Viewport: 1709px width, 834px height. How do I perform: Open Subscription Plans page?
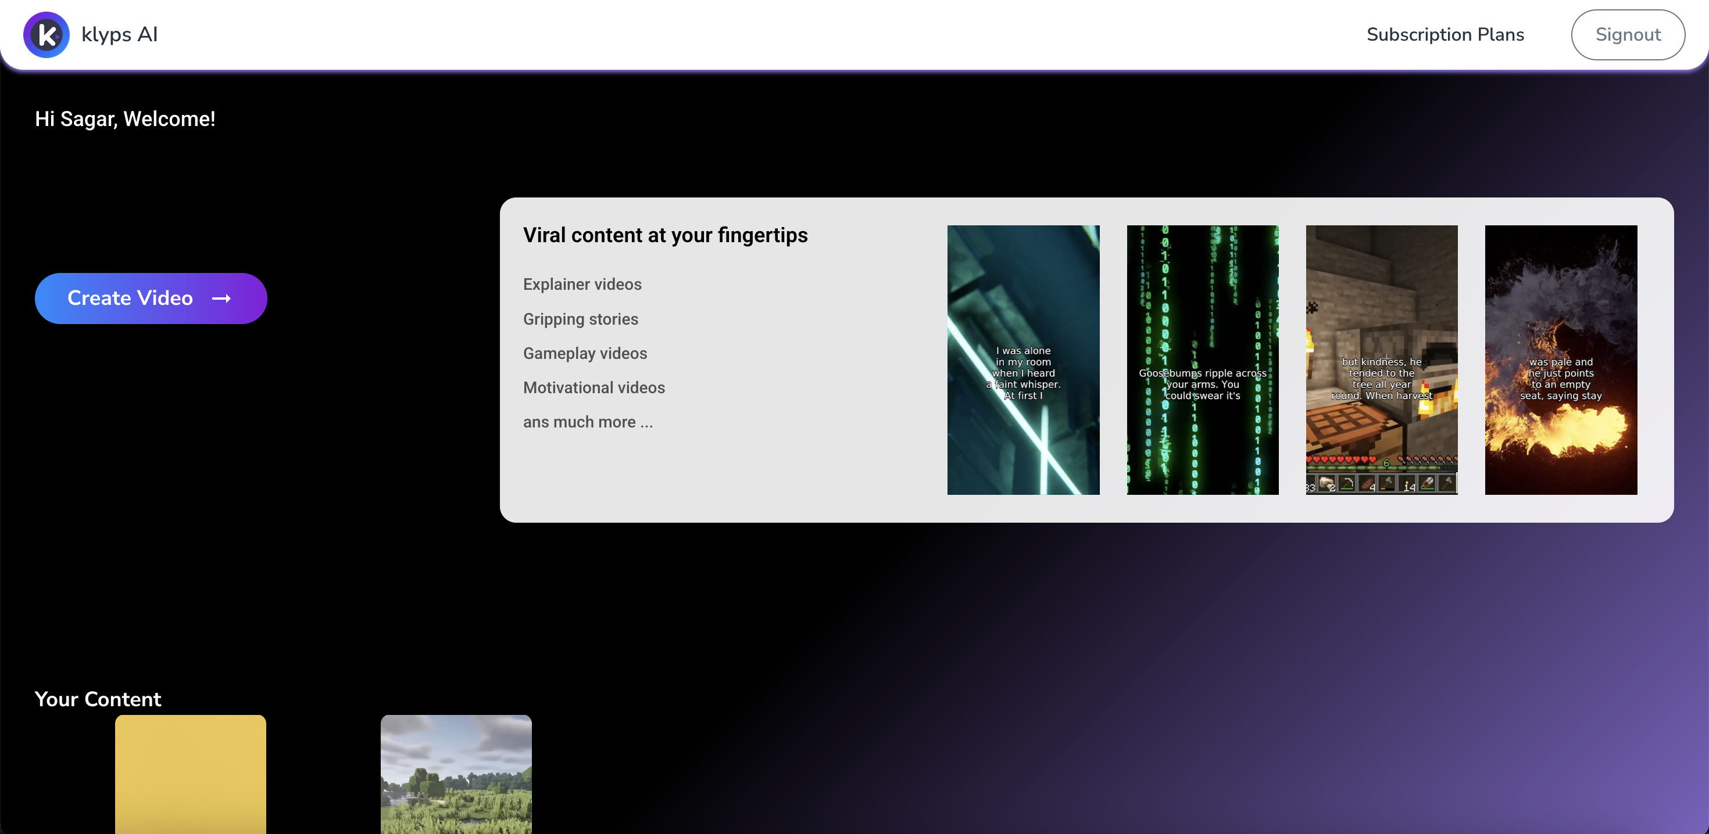(1445, 34)
